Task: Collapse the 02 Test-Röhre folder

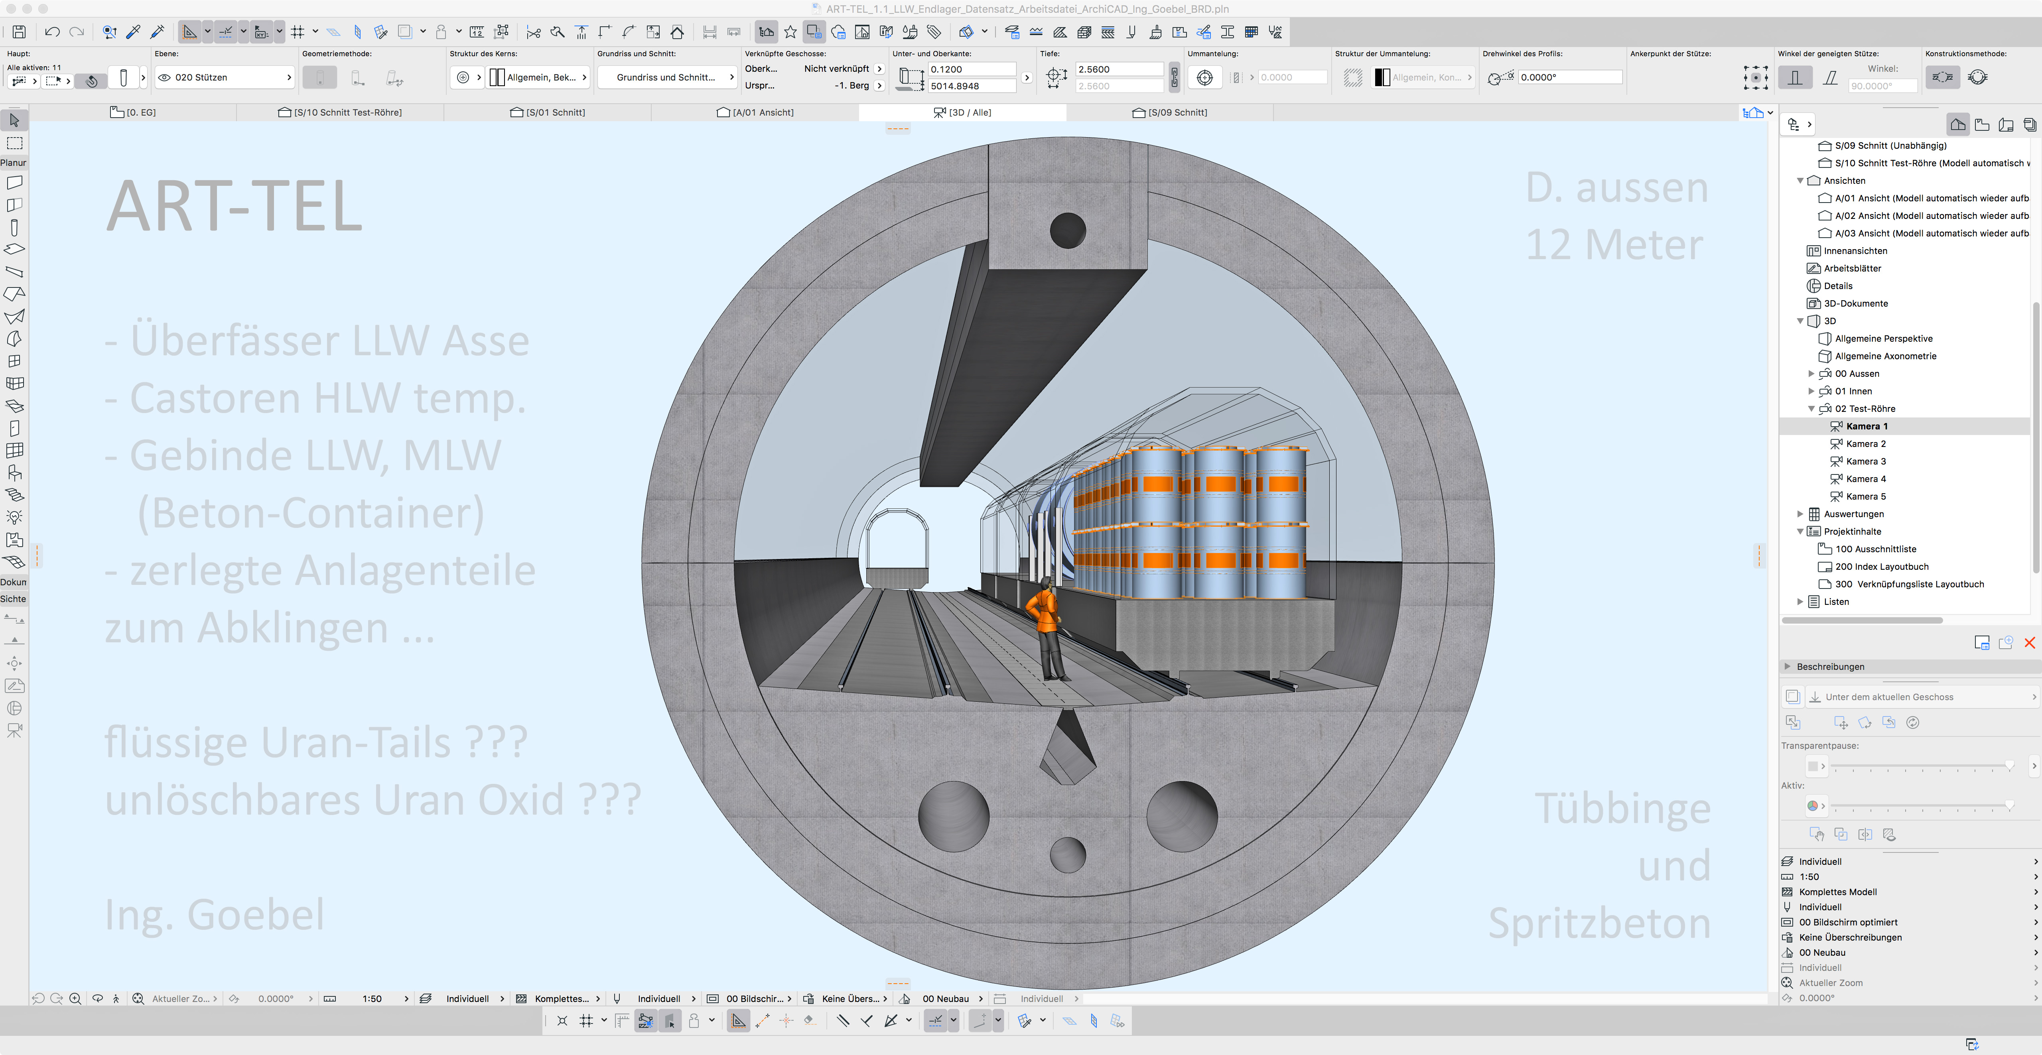Action: 1811,409
